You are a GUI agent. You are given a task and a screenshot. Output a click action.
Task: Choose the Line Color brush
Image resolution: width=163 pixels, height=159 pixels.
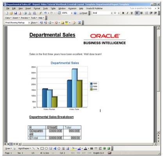click(x=79, y=148)
